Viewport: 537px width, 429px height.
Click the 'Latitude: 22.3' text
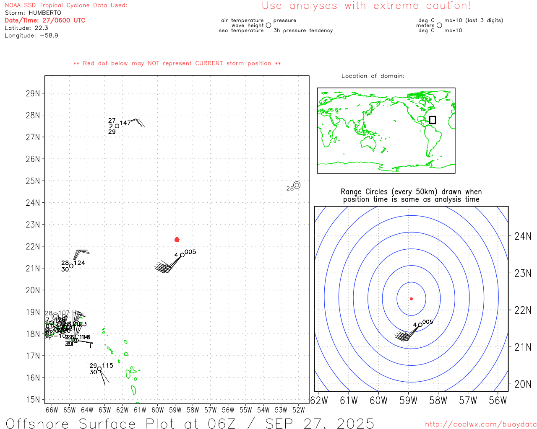[x=26, y=28]
